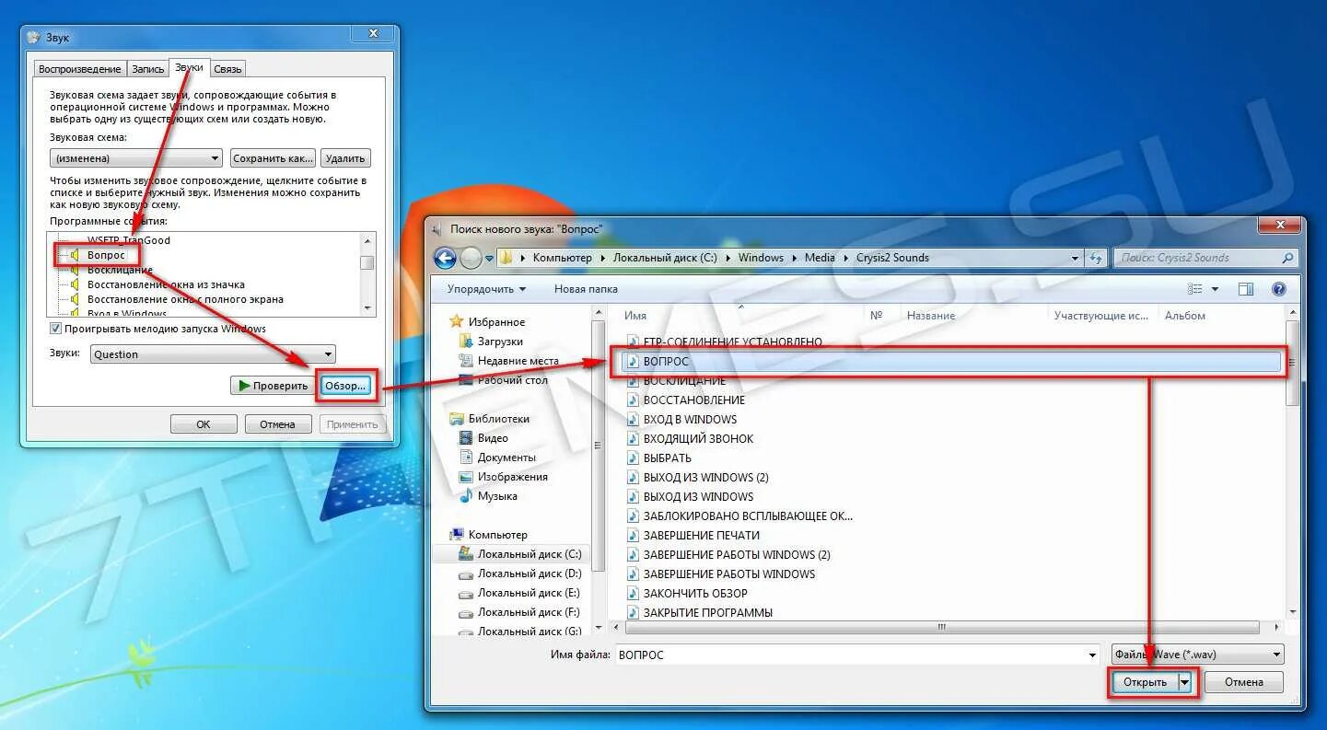Select the ВХОДЯЩИЙ ЗВОНОК file
The height and width of the screenshot is (730, 1327).
pos(698,439)
